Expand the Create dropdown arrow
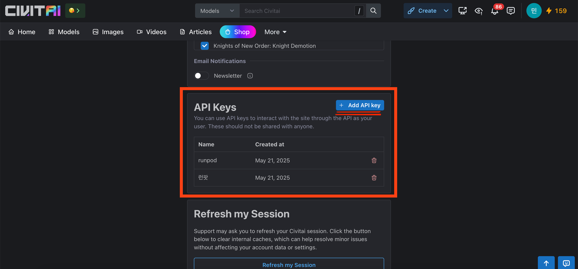Screen dimensions: 578x269 (446, 11)
